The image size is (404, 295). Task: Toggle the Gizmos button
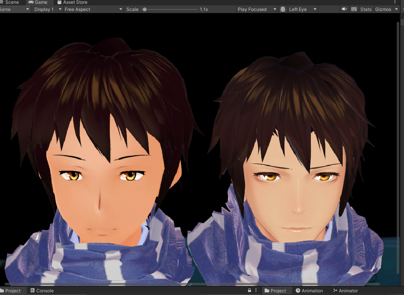point(383,9)
